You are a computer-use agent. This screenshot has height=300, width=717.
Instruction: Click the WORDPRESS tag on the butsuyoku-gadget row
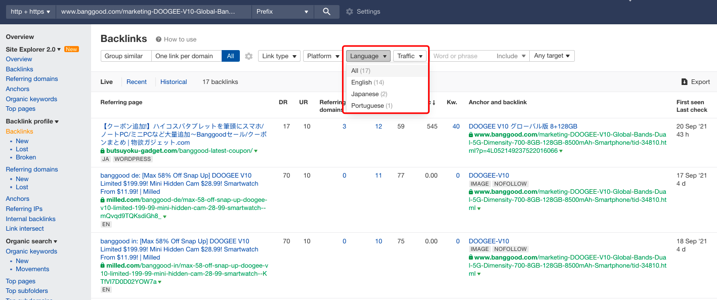coord(133,159)
